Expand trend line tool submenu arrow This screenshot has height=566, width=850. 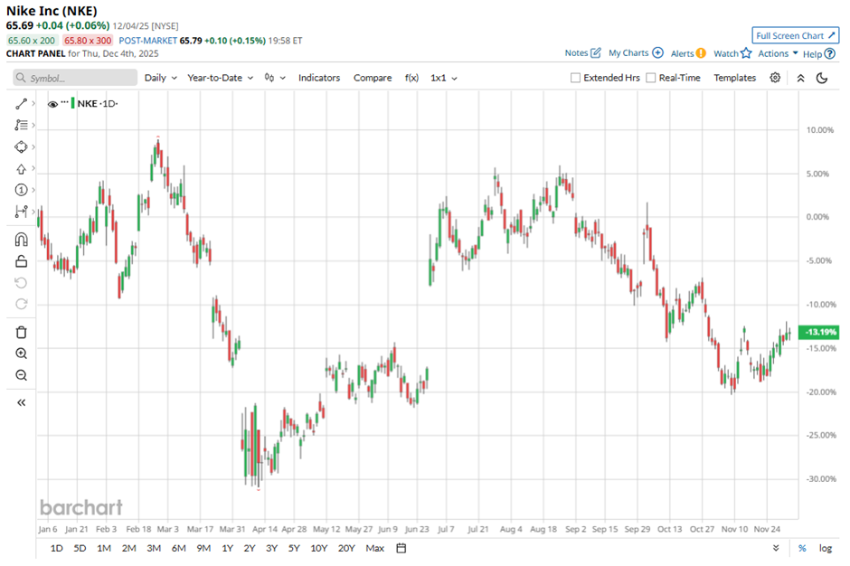pyautogui.click(x=33, y=103)
